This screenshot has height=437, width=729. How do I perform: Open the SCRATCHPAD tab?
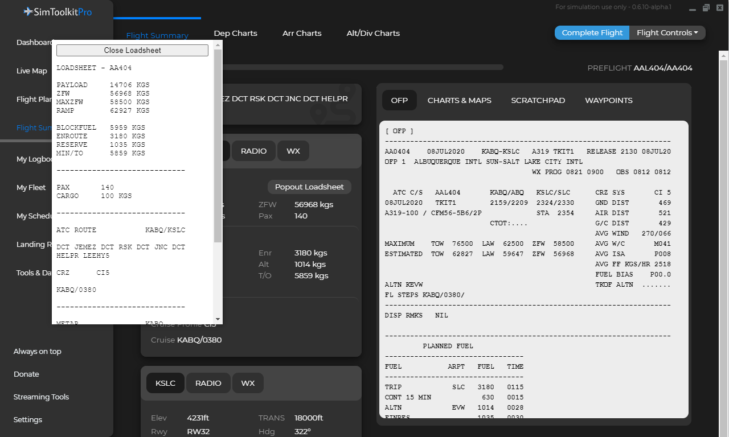pos(538,100)
